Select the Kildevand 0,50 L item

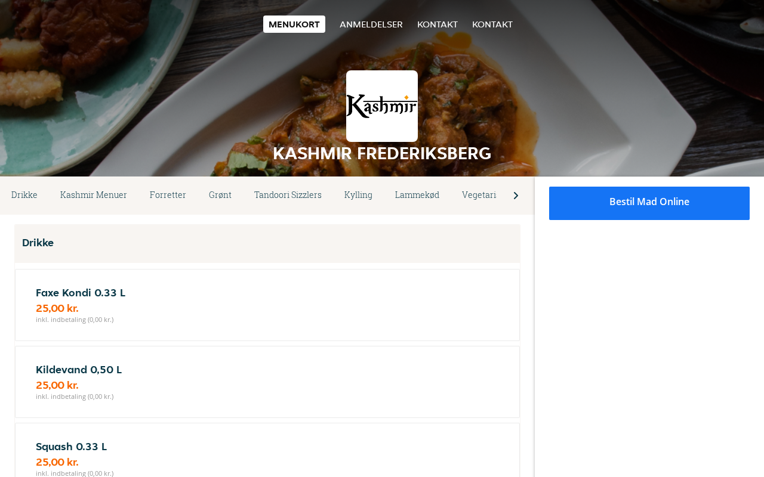tap(267, 382)
